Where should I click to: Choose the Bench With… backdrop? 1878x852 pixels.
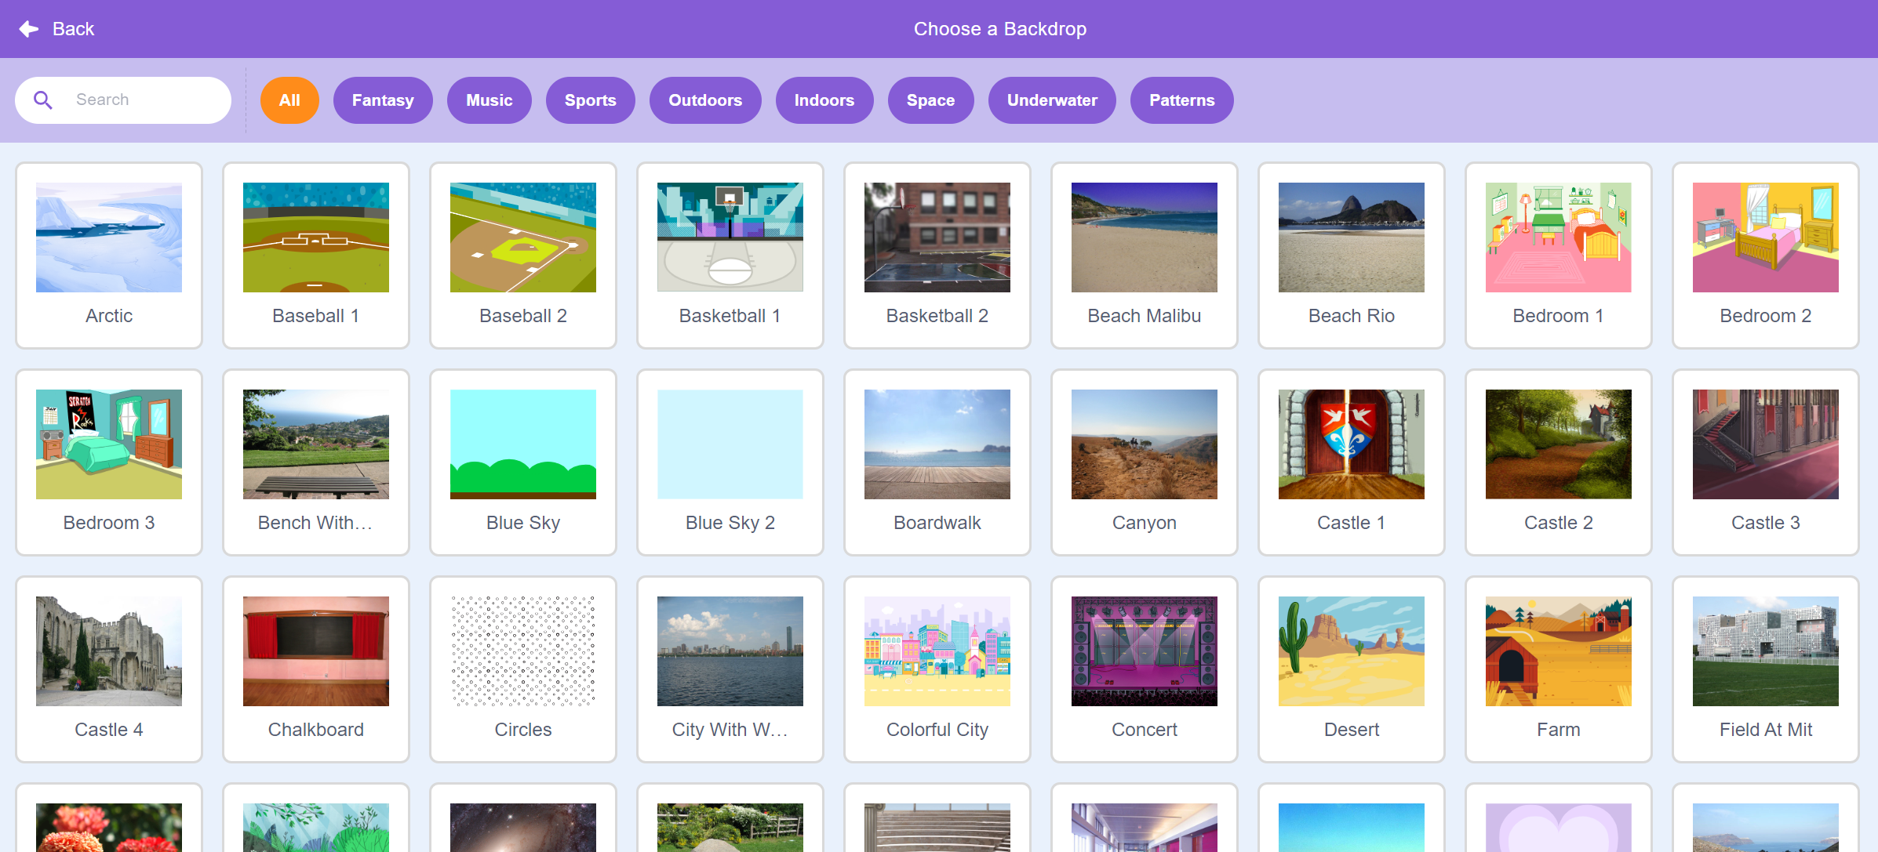click(316, 462)
